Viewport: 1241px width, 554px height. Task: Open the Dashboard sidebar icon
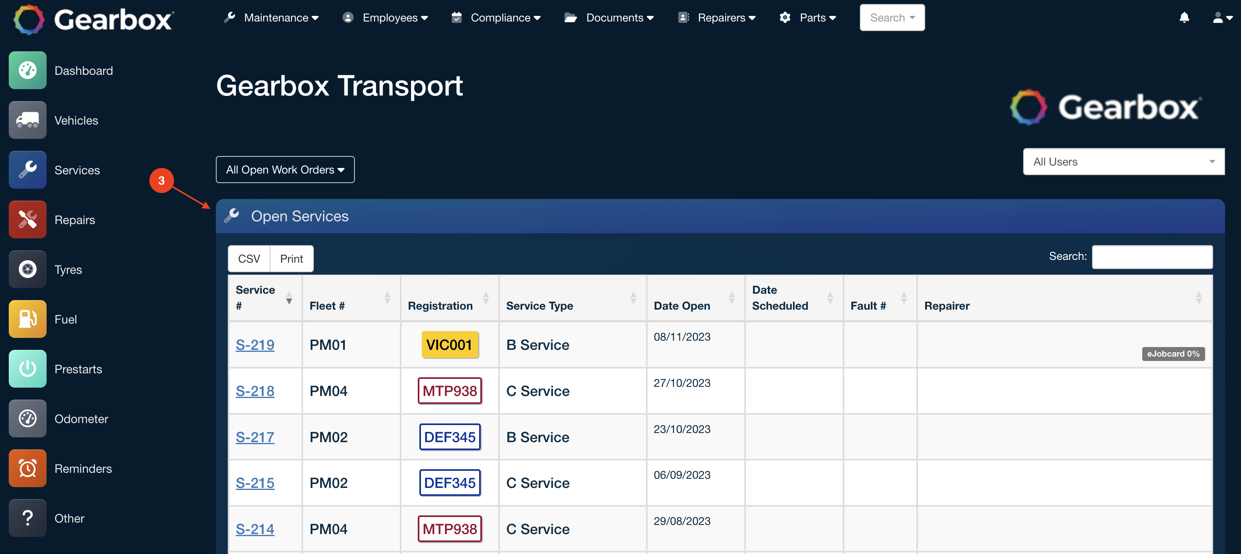[27, 70]
